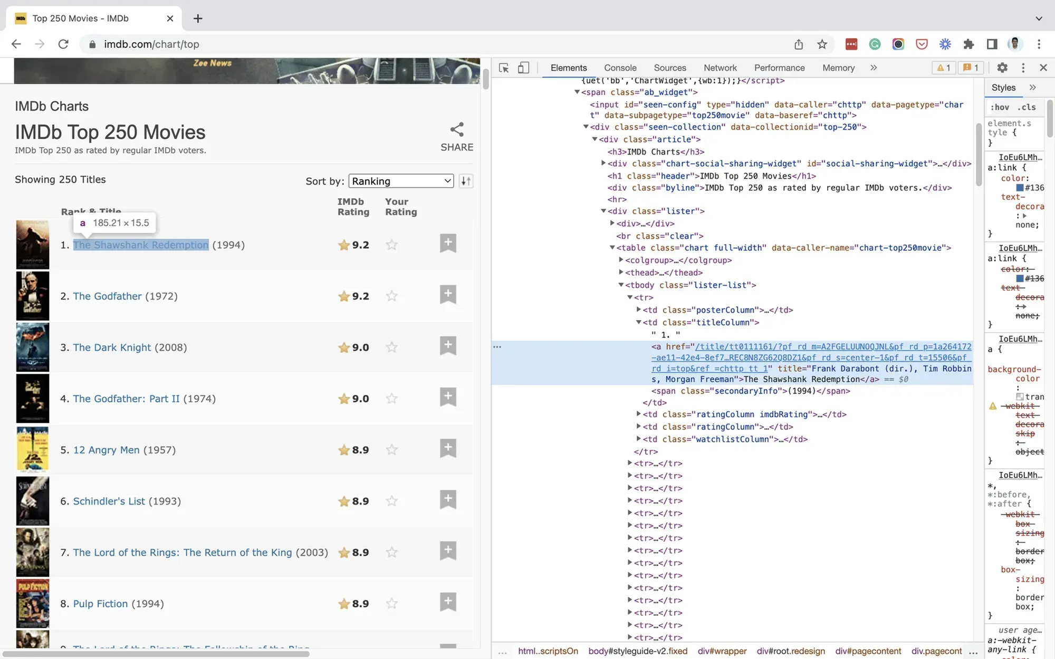Rate The Godfather: Part II star
The height and width of the screenshot is (659, 1055).
[x=391, y=398]
